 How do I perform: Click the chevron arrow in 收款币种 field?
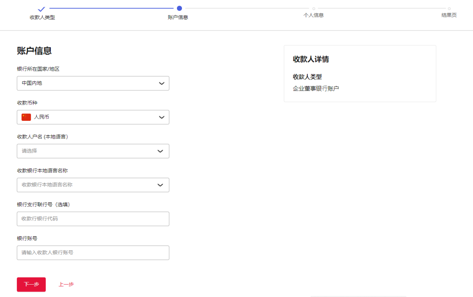pyautogui.click(x=161, y=117)
